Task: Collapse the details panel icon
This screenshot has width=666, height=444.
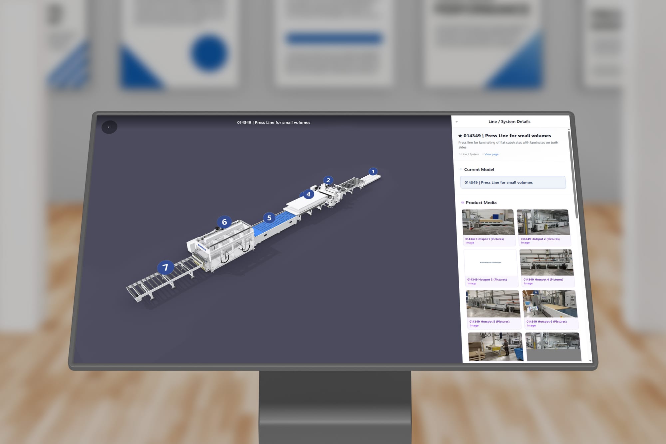Action: [457, 122]
